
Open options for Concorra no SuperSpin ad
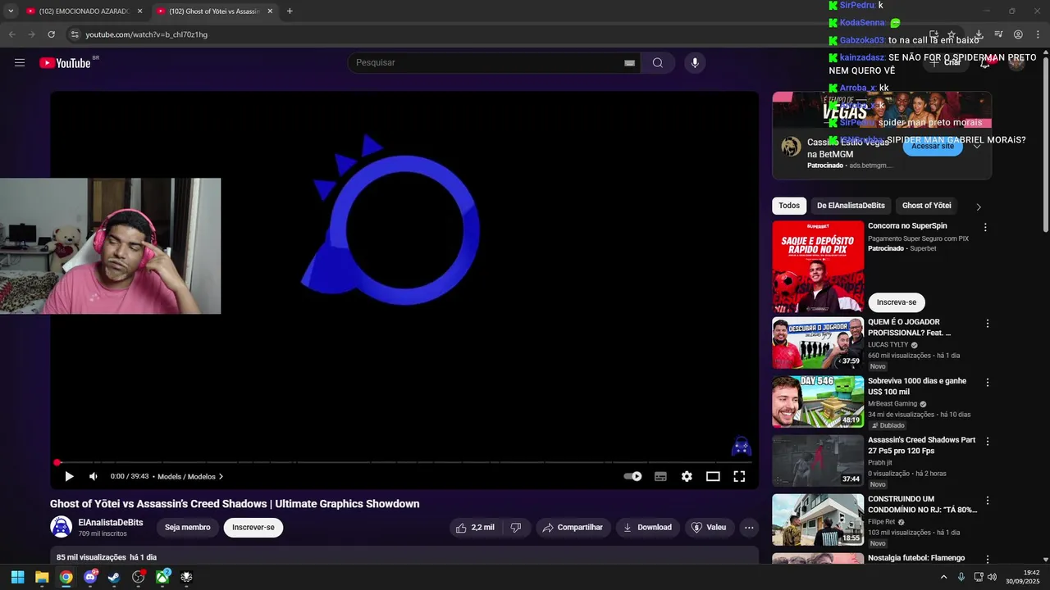point(985,227)
